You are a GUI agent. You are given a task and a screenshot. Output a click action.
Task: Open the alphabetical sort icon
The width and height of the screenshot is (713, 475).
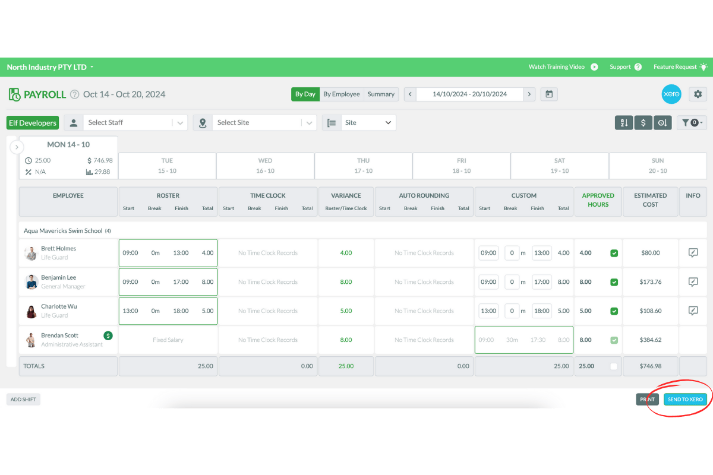pyautogui.click(x=624, y=122)
